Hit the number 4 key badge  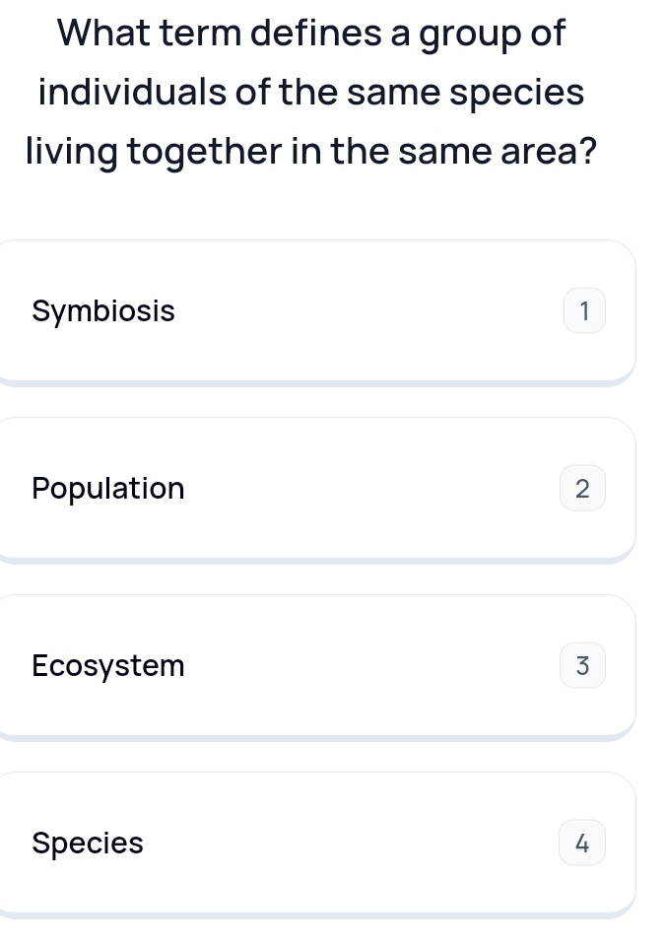tap(582, 844)
